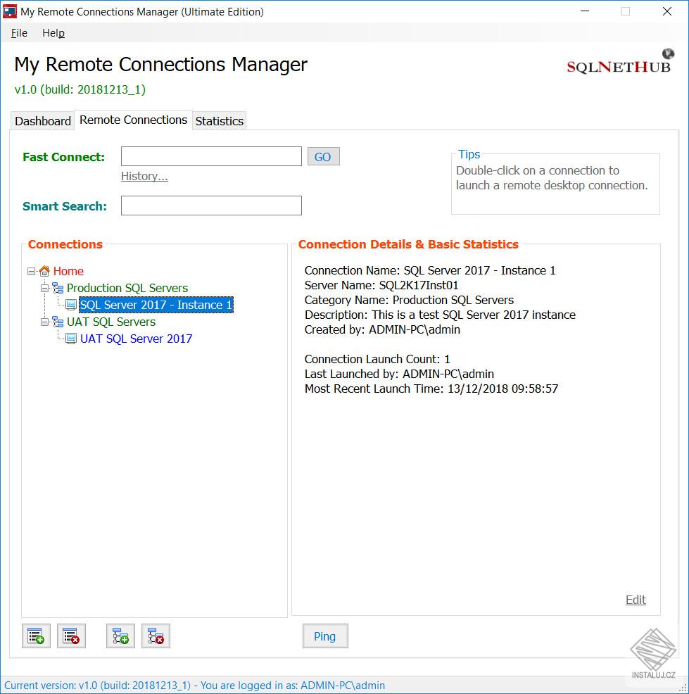Click the SQLNetHub logo
Viewport: 689px width, 694px height.
(x=621, y=63)
